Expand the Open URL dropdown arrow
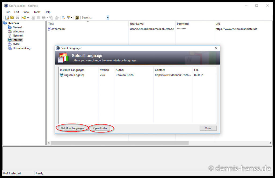275x178 pixels. [x=47, y=18]
